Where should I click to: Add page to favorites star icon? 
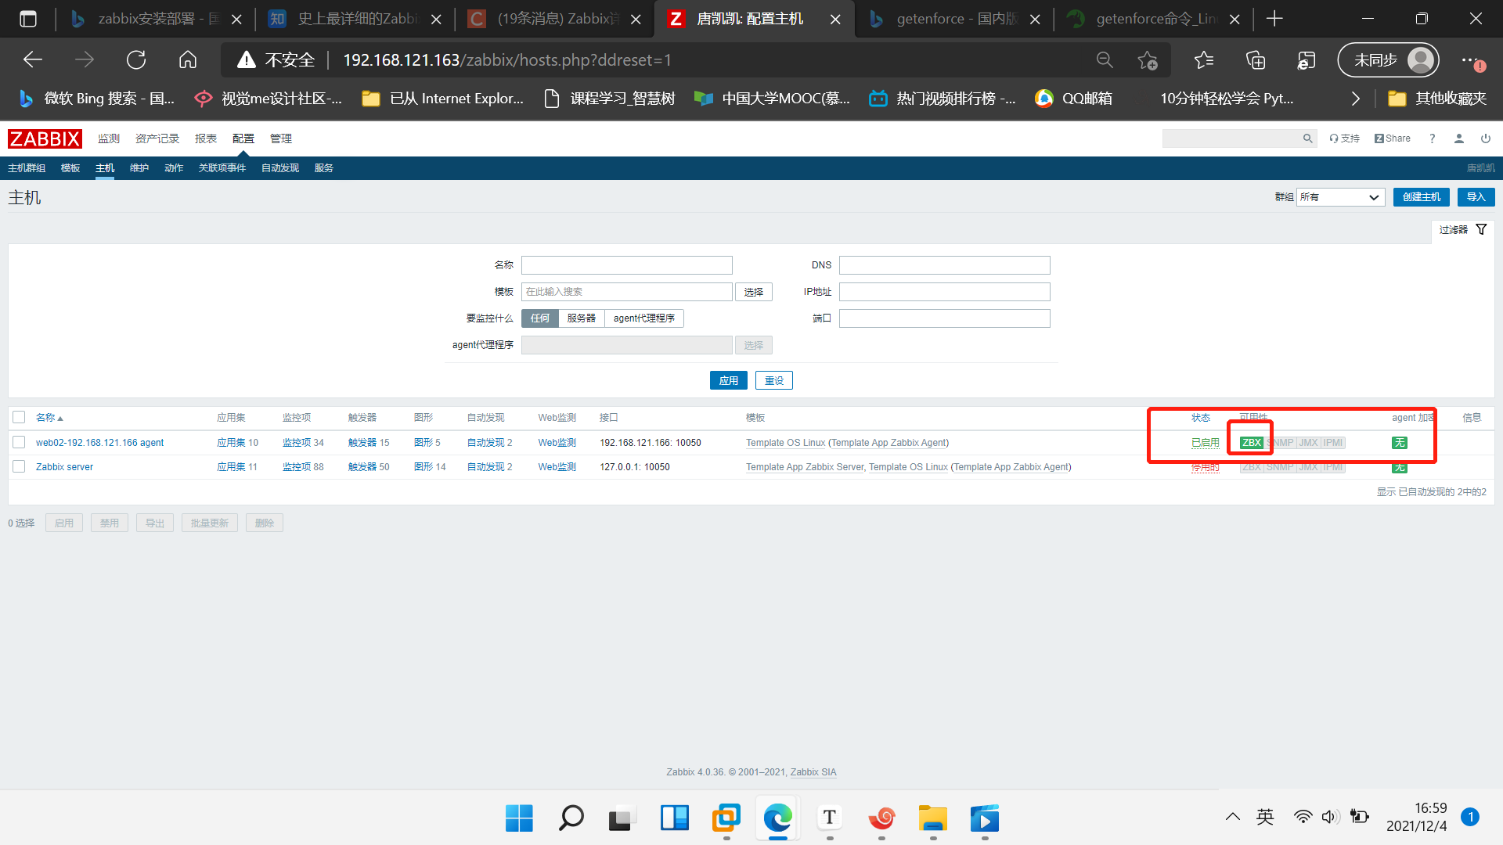click(x=1148, y=60)
